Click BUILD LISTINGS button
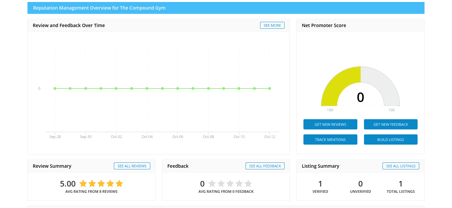The image size is (452, 208). pos(391,140)
